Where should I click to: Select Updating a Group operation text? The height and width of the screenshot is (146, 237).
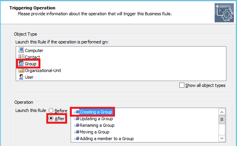click(x=96, y=119)
